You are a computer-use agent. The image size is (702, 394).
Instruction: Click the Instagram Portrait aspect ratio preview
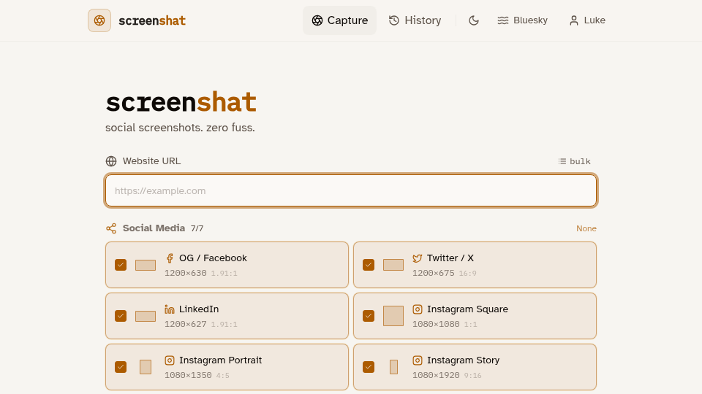click(x=146, y=367)
